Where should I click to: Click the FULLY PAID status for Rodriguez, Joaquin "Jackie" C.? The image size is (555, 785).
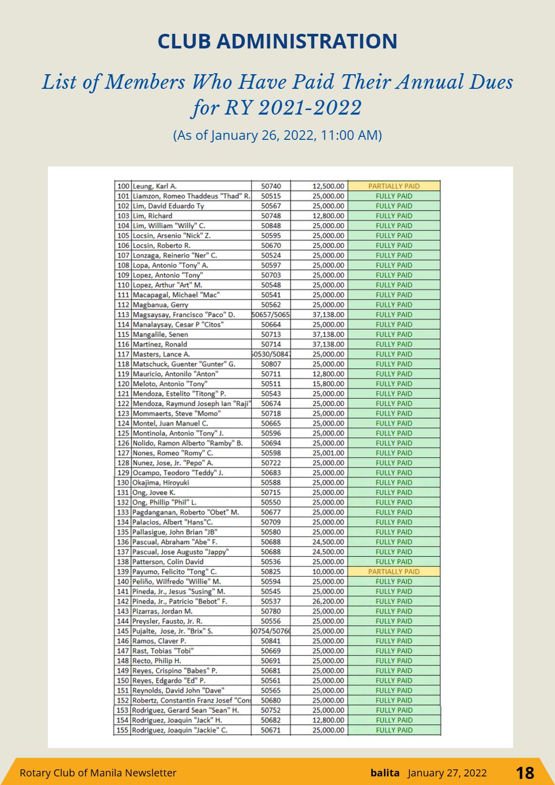394,730
